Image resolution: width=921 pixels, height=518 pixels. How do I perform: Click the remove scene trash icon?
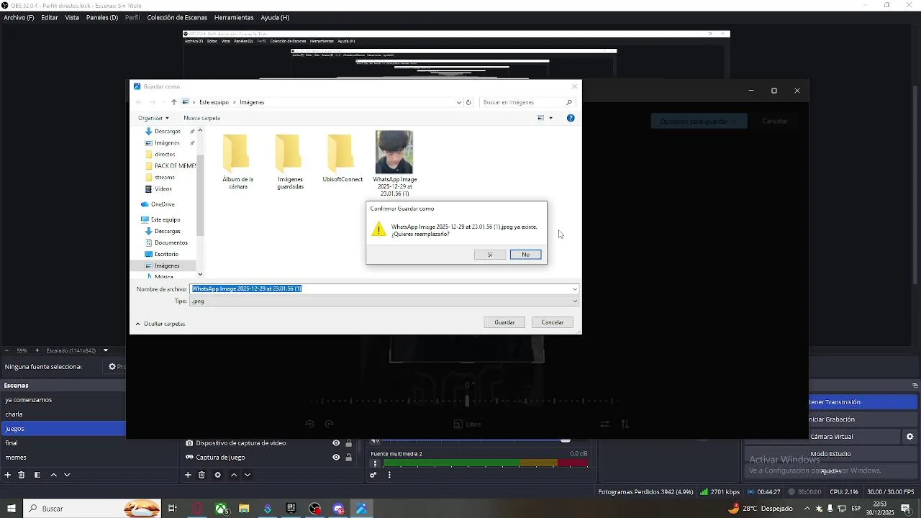[x=22, y=475]
